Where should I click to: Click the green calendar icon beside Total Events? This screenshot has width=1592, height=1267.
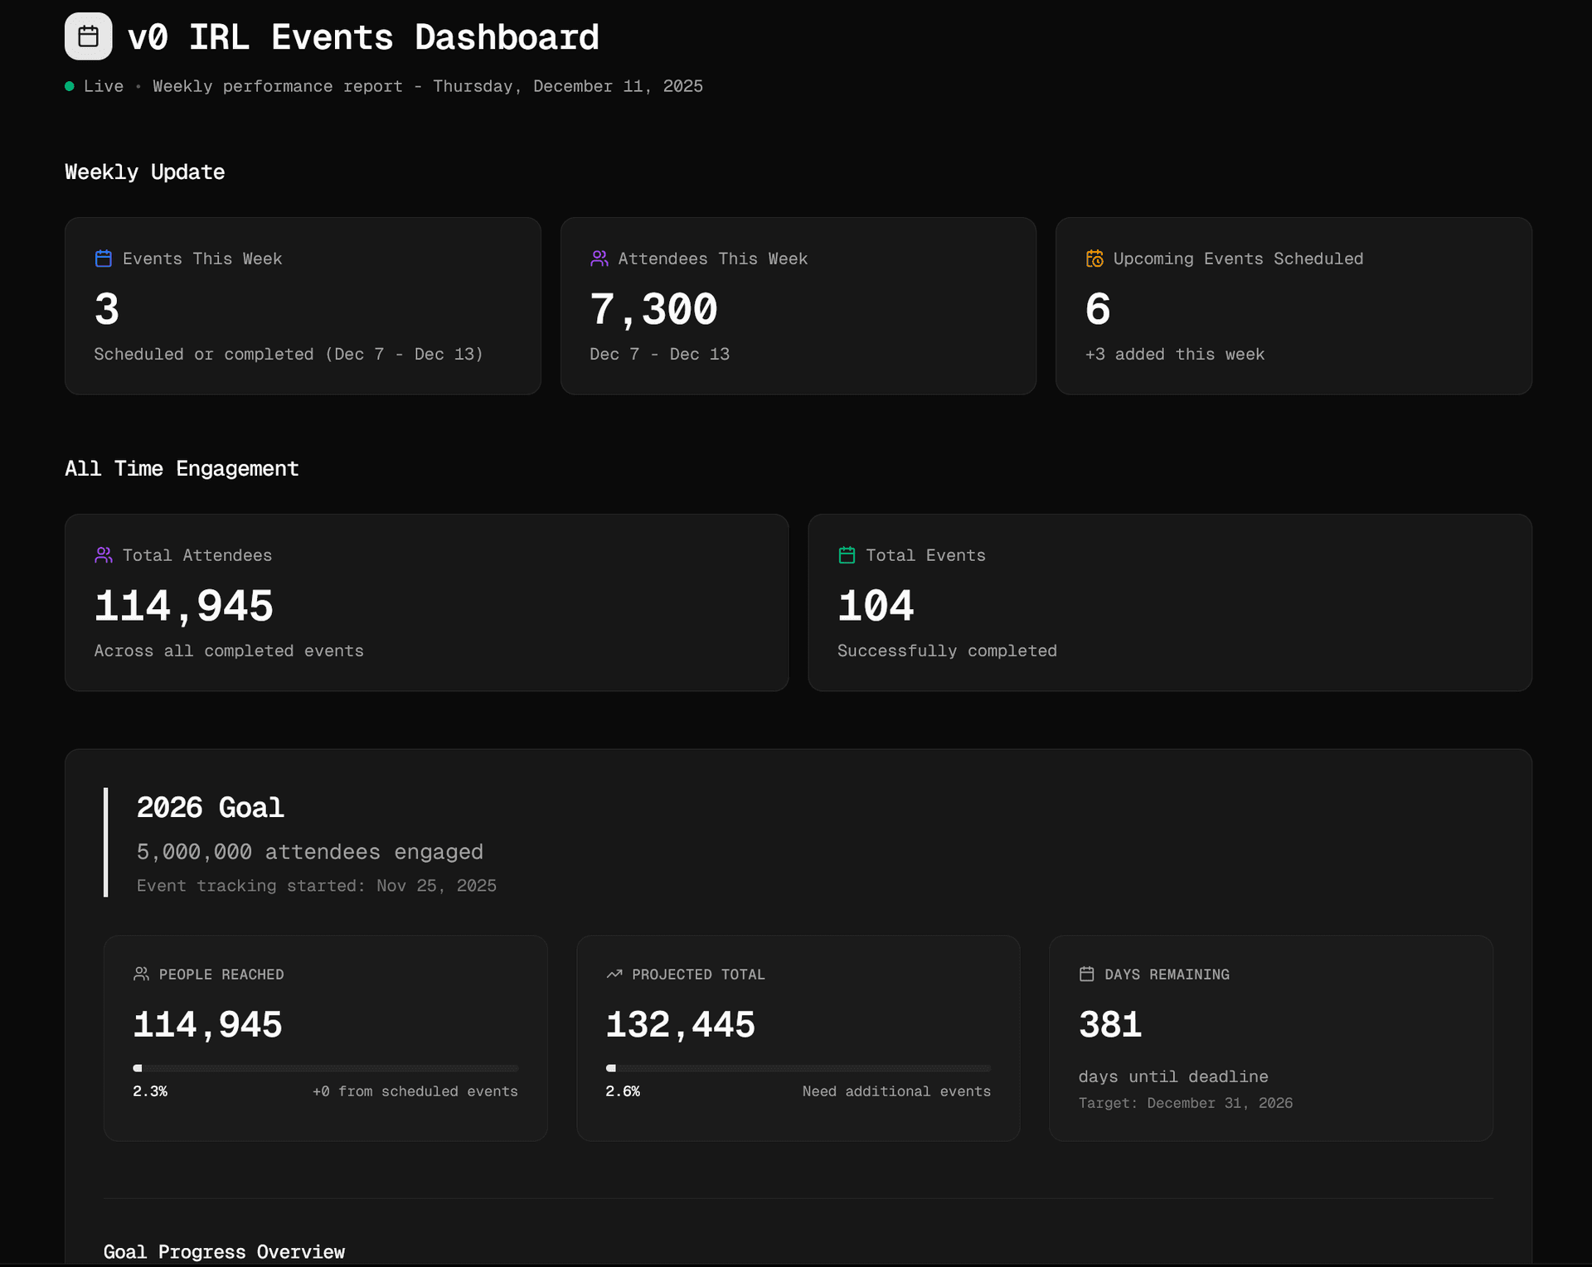(x=847, y=555)
